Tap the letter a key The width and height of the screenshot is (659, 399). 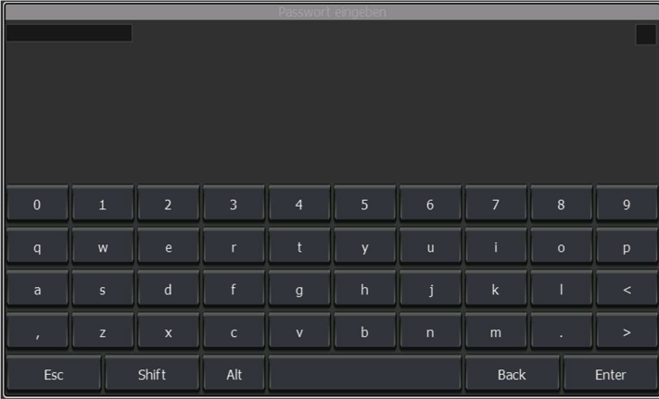tap(37, 289)
